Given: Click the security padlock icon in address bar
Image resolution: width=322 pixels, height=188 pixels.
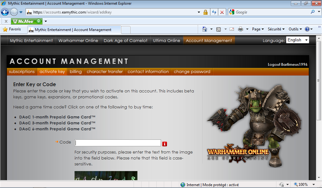Looking at the screenshot, I should [x=205, y=12].
